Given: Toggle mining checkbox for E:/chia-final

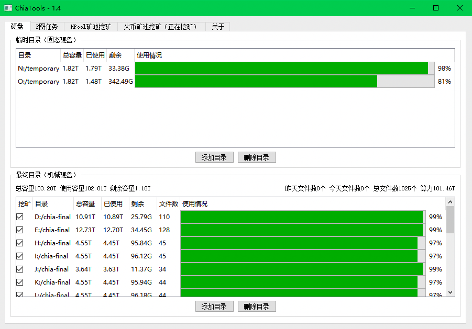Looking at the screenshot, I should [x=20, y=230].
